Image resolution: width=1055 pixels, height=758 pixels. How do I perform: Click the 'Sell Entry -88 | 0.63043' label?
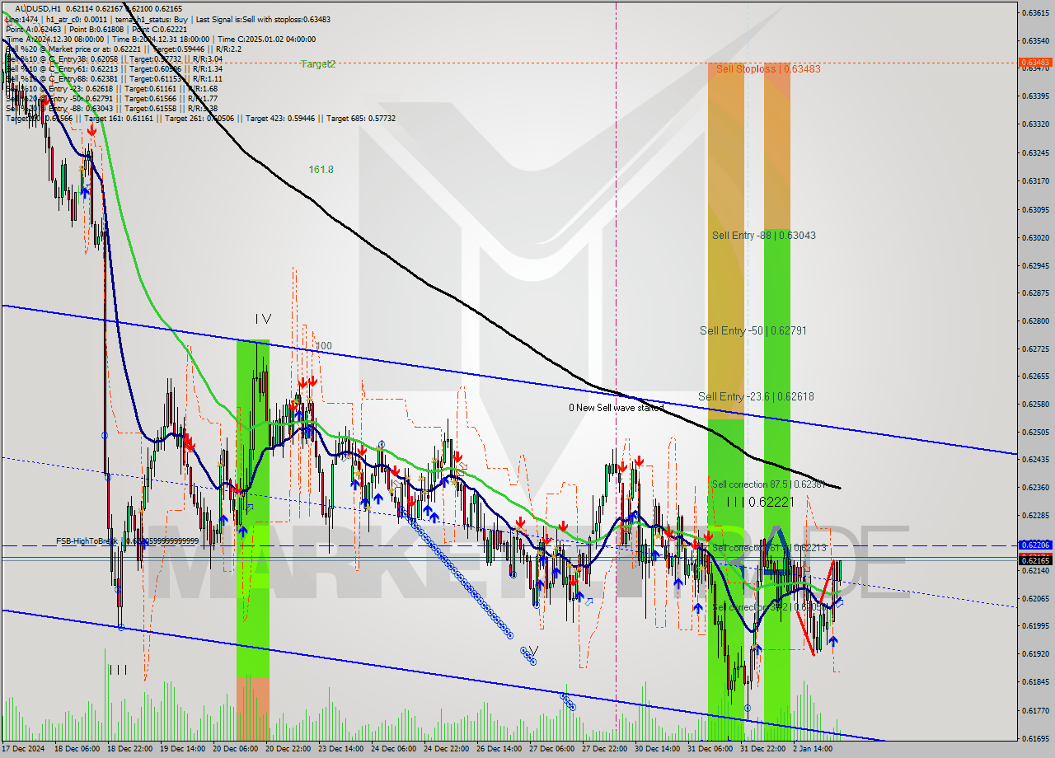(x=764, y=236)
